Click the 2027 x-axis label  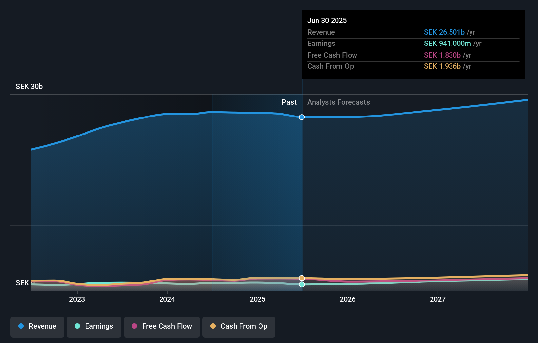pos(438,299)
